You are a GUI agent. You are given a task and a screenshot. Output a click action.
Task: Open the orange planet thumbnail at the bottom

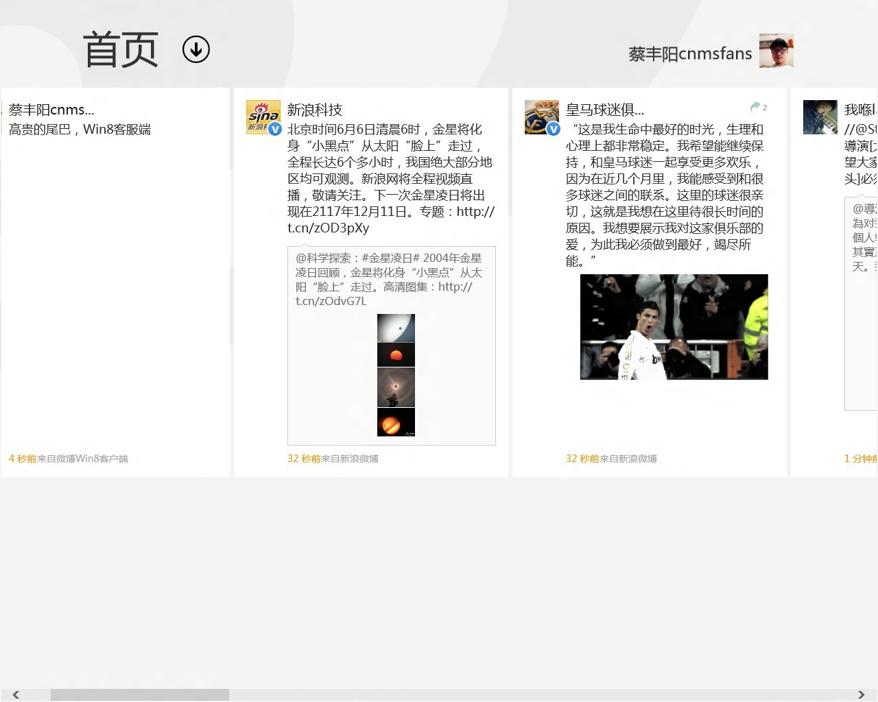pyautogui.click(x=396, y=422)
